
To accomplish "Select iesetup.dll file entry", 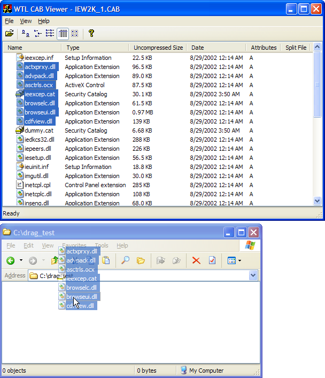I will (38, 158).
